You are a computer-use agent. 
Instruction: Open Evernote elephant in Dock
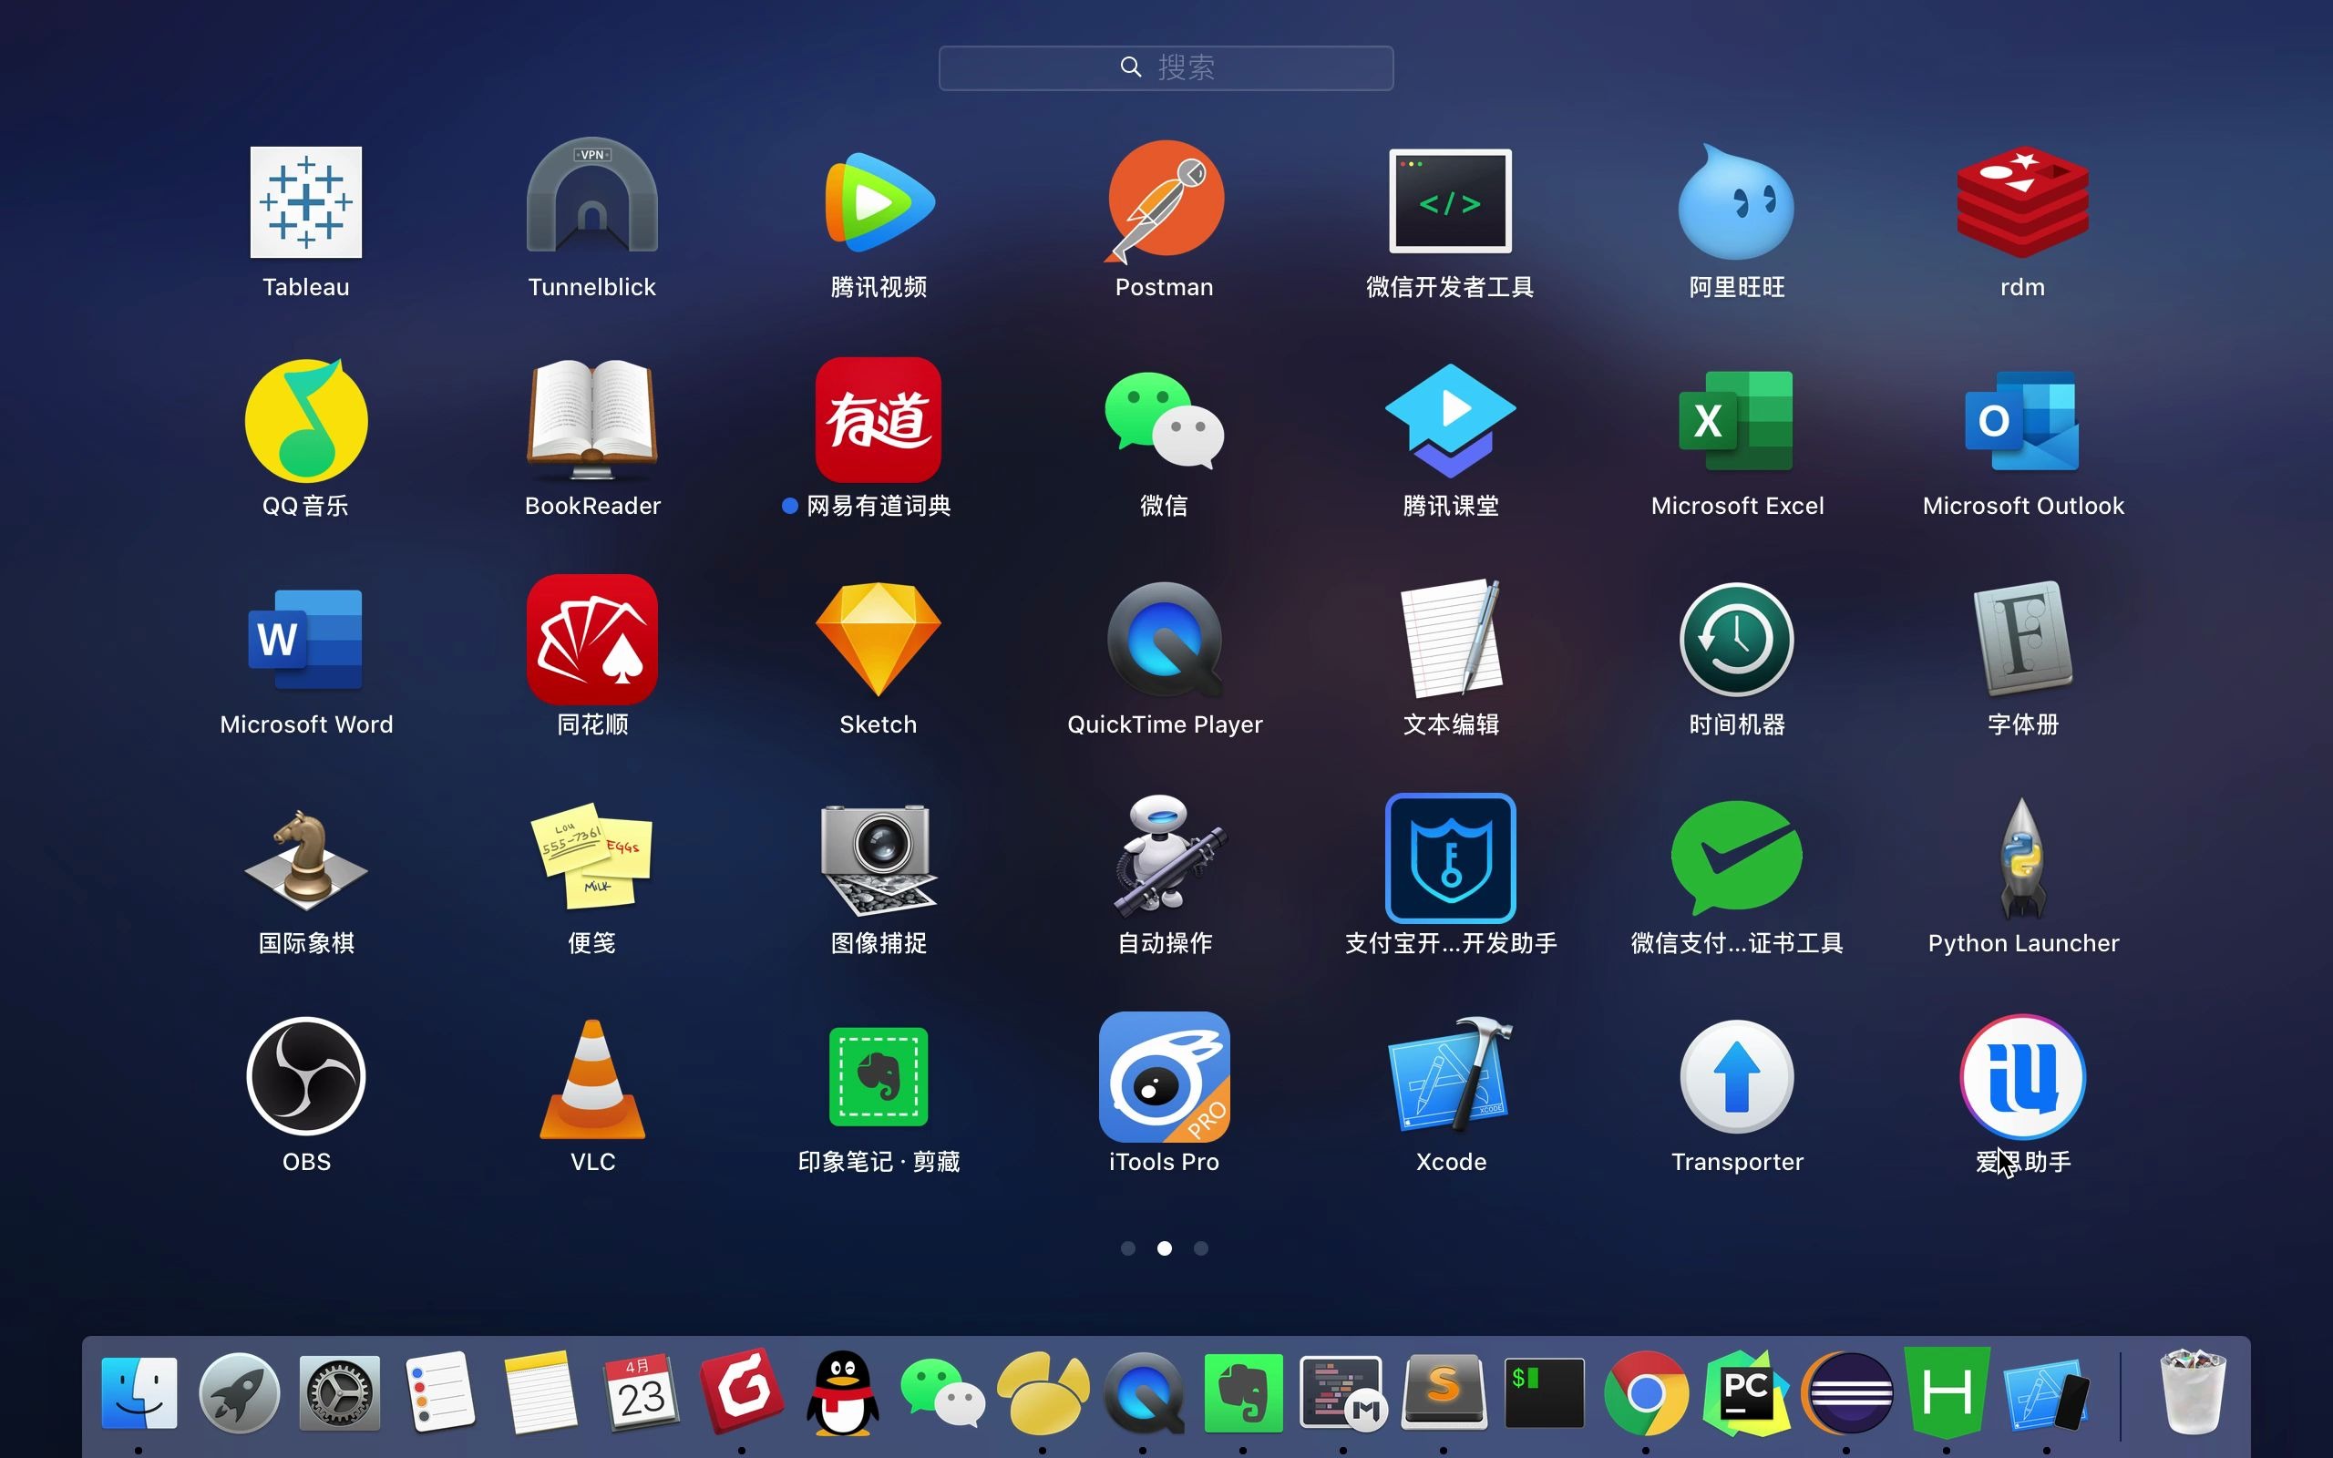click(1243, 1392)
